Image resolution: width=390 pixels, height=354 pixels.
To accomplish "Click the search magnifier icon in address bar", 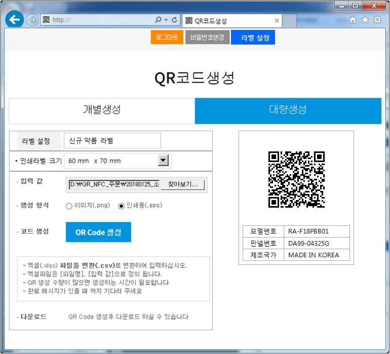I will coord(158,19).
